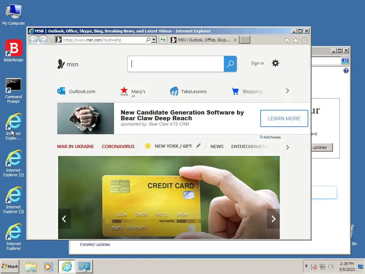Click the Sign in link
This screenshot has width=365, height=274.
(x=257, y=63)
